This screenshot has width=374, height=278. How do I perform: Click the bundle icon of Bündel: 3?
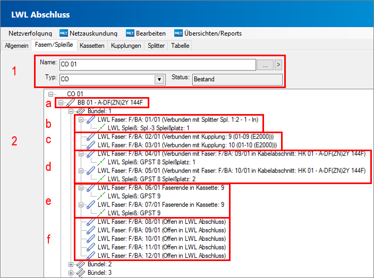click(81, 273)
